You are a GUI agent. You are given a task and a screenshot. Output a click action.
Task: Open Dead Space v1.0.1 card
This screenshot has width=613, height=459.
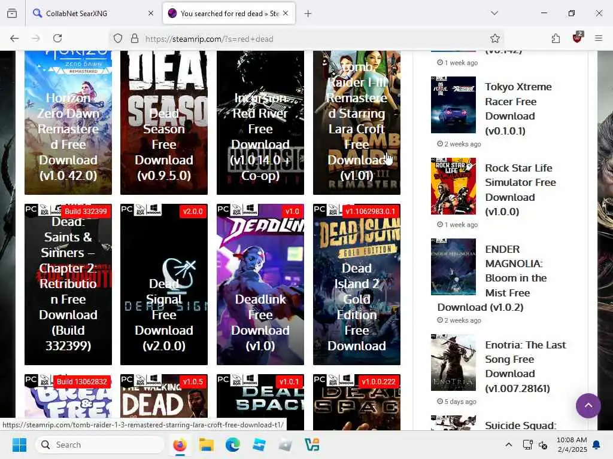(x=260, y=402)
